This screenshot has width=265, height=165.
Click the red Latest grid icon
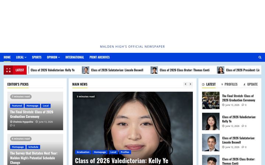(8, 70)
